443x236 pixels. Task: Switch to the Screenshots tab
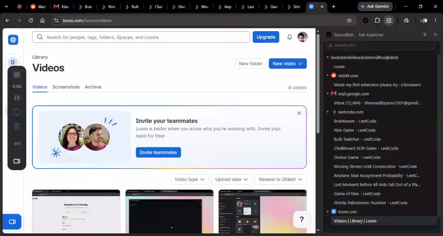(x=66, y=87)
